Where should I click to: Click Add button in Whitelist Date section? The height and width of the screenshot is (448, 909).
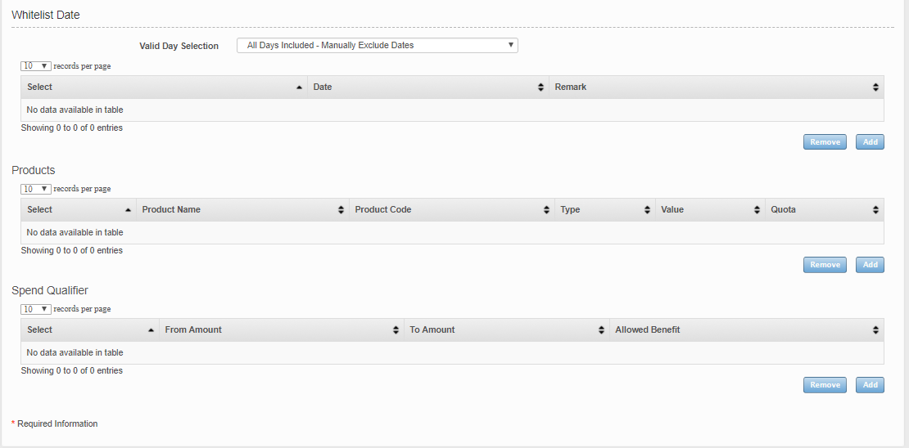click(870, 142)
